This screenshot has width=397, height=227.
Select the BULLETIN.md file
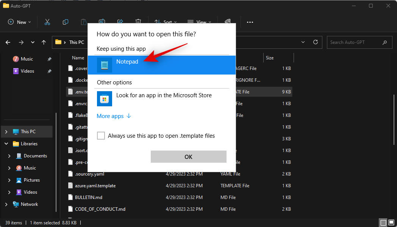[89, 197]
